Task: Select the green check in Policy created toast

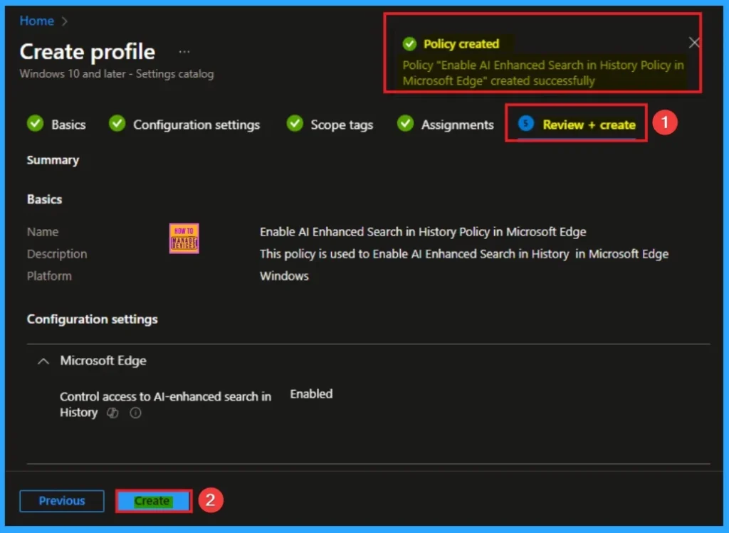Action: tap(409, 43)
